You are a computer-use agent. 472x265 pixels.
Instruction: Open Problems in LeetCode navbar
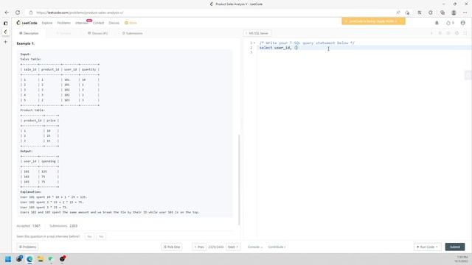click(64, 23)
